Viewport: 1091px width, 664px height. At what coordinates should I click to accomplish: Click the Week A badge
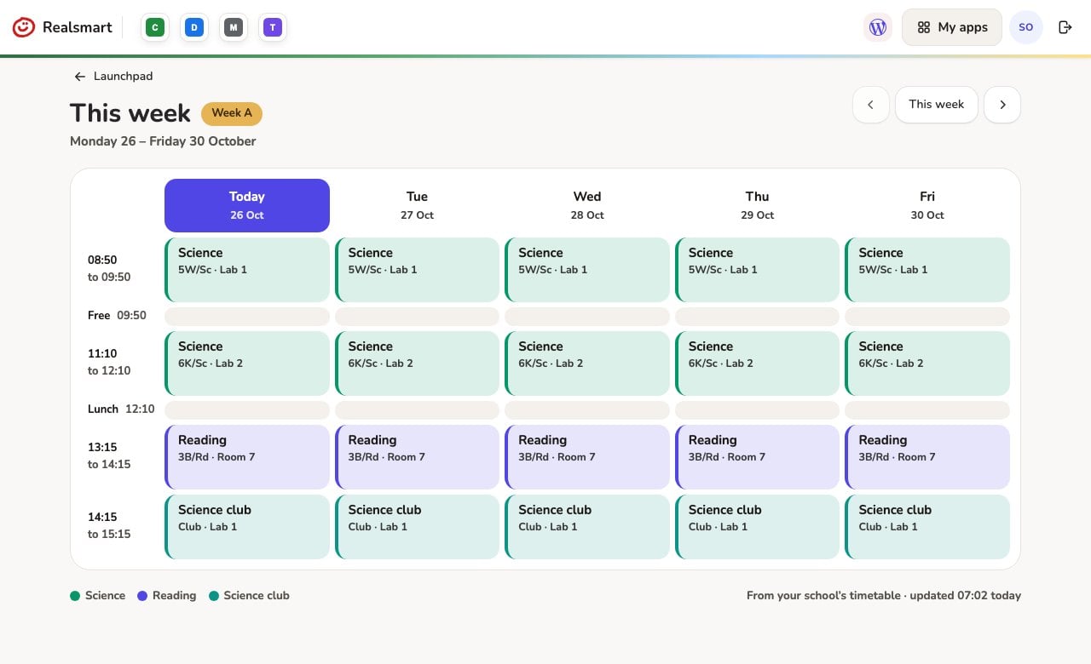232,113
